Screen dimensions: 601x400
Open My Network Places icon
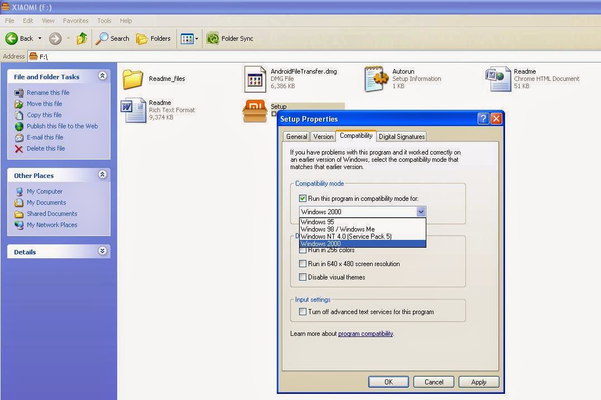click(19, 225)
